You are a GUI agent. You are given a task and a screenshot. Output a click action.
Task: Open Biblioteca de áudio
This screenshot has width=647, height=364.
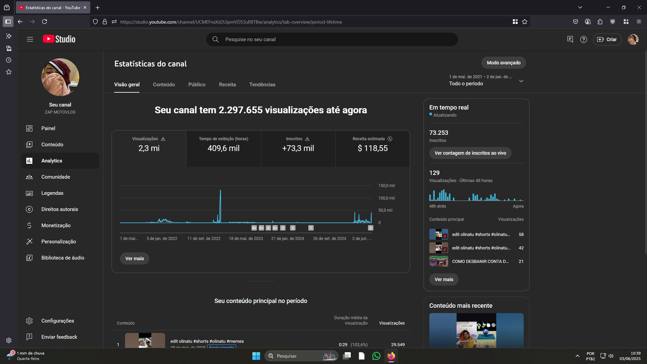[x=60, y=258]
